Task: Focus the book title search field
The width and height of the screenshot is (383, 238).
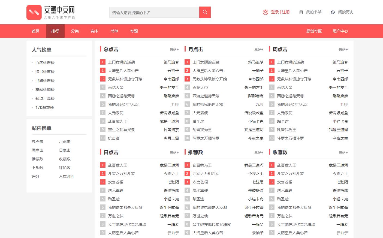Action: pyautogui.click(x=154, y=12)
